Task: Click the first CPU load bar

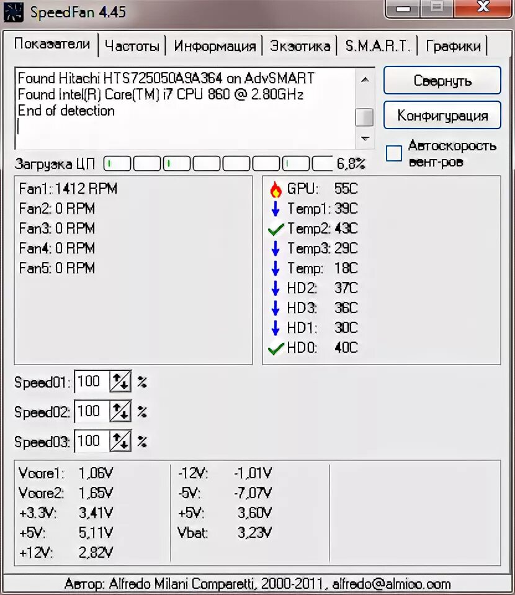Action: click(117, 163)
